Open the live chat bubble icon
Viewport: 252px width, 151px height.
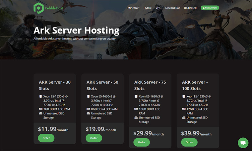[x=243, y=143]
